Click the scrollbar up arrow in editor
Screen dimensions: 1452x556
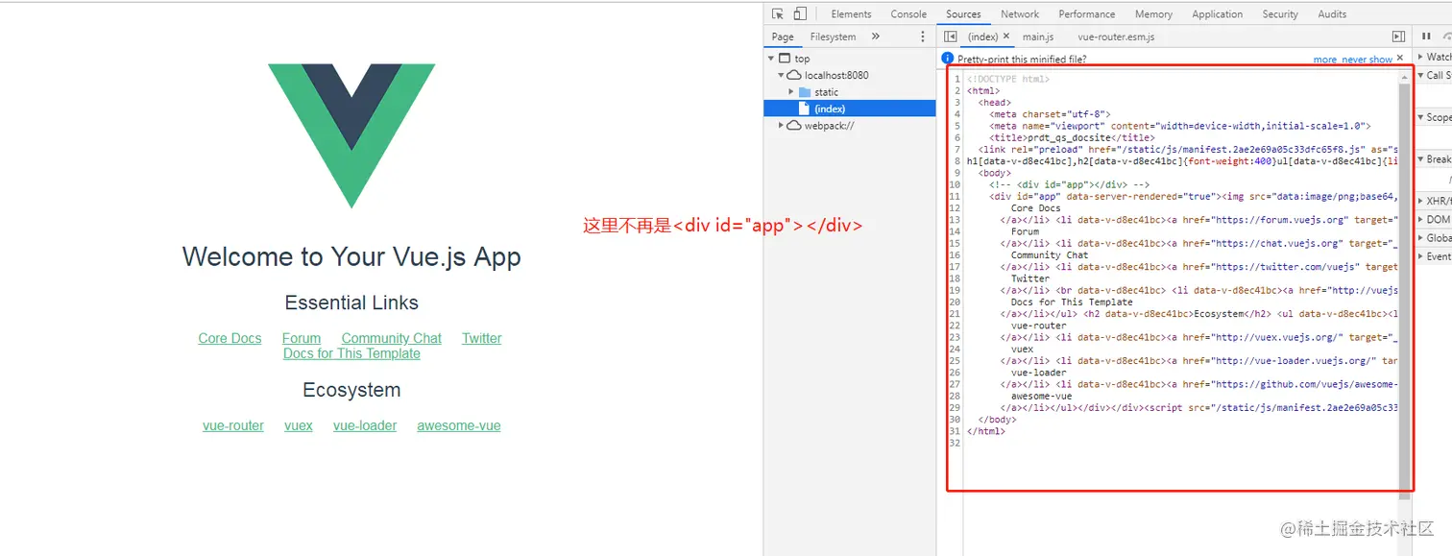1405,77
